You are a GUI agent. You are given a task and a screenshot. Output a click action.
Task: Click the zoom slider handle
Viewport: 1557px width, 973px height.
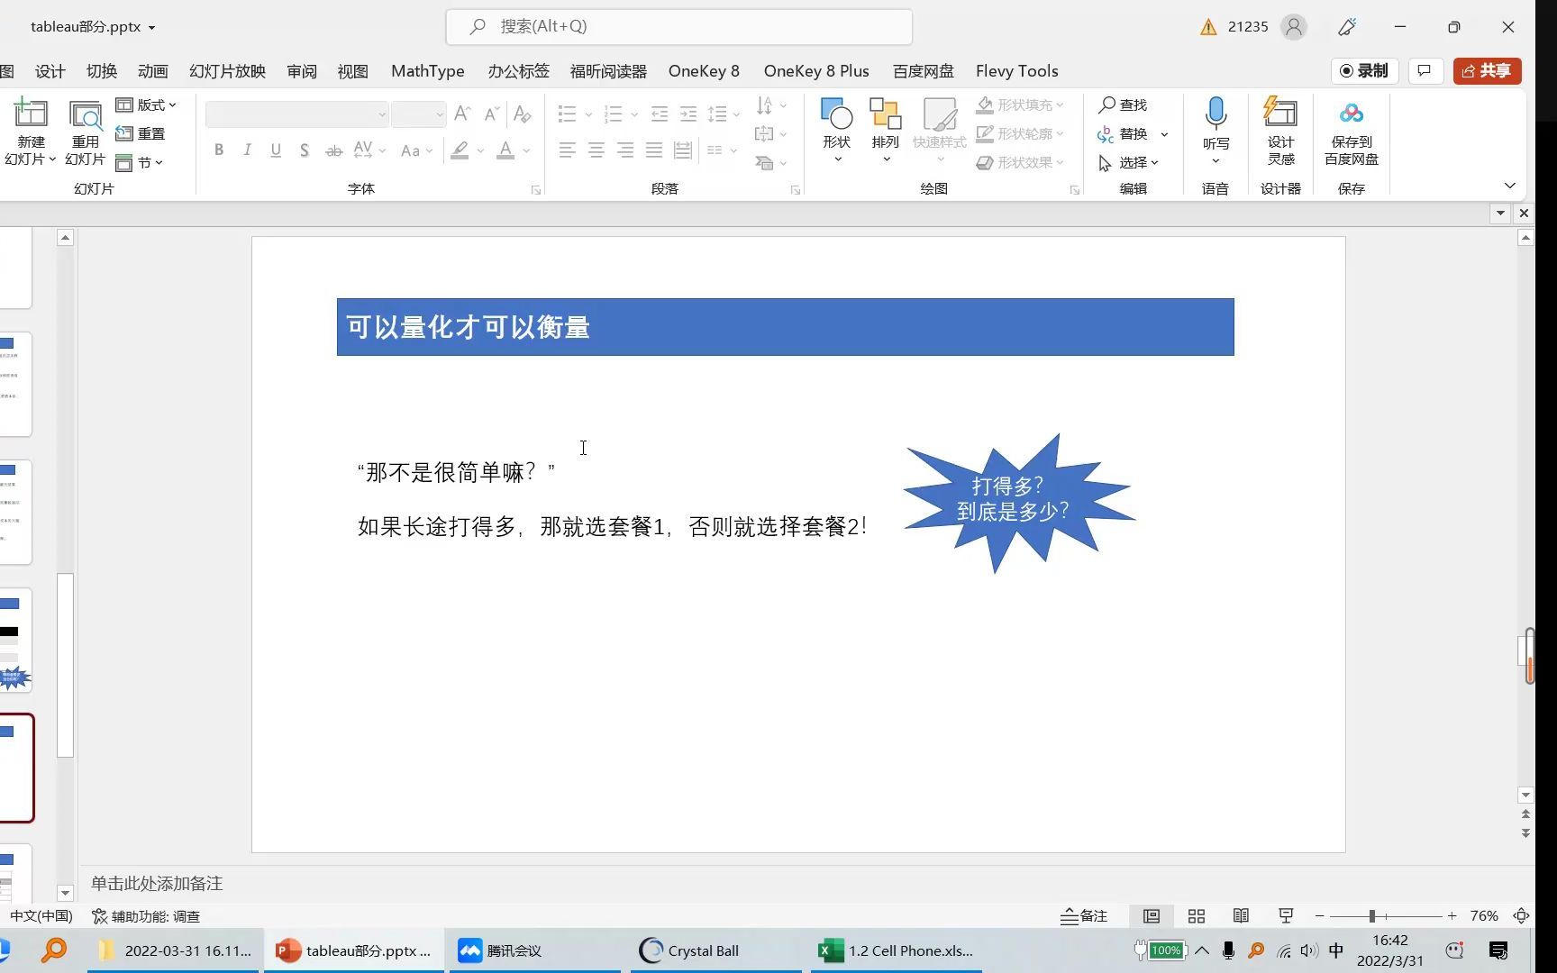[1371, 916]
